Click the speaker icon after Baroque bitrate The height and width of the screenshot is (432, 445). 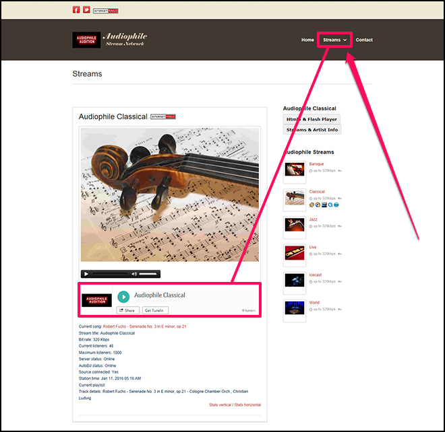click(339, 171)
